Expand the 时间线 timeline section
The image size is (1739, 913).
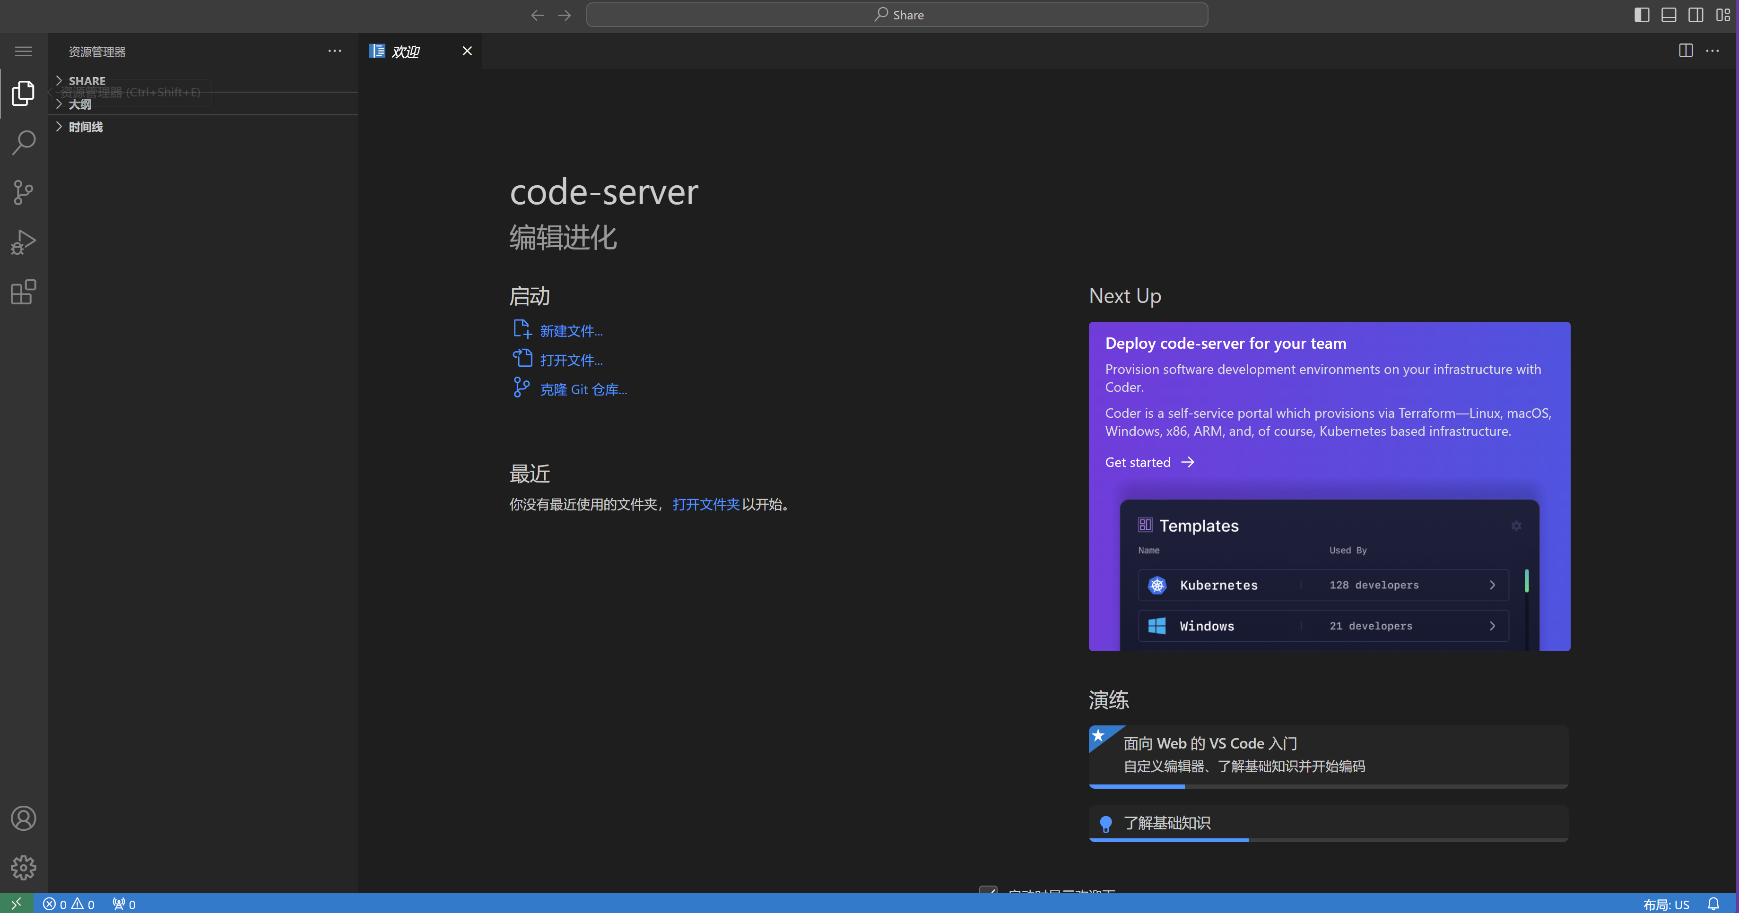click(204, 127)
